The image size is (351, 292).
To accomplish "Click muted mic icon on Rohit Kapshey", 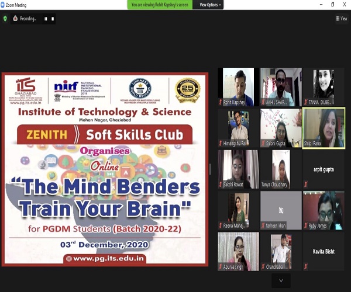I will click(221, 102).
